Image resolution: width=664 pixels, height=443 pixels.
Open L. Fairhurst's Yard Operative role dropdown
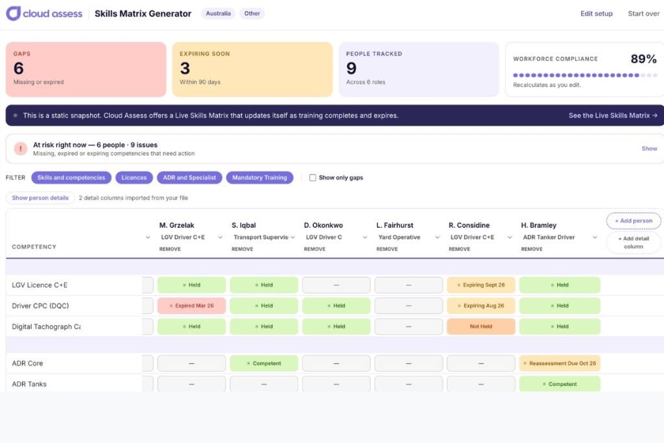coord(409,237)
